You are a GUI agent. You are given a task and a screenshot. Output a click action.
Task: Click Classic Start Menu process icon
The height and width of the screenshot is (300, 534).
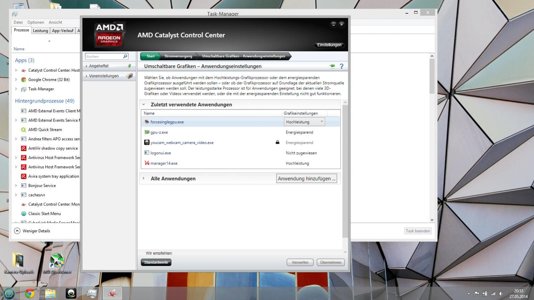coord(23,214)
